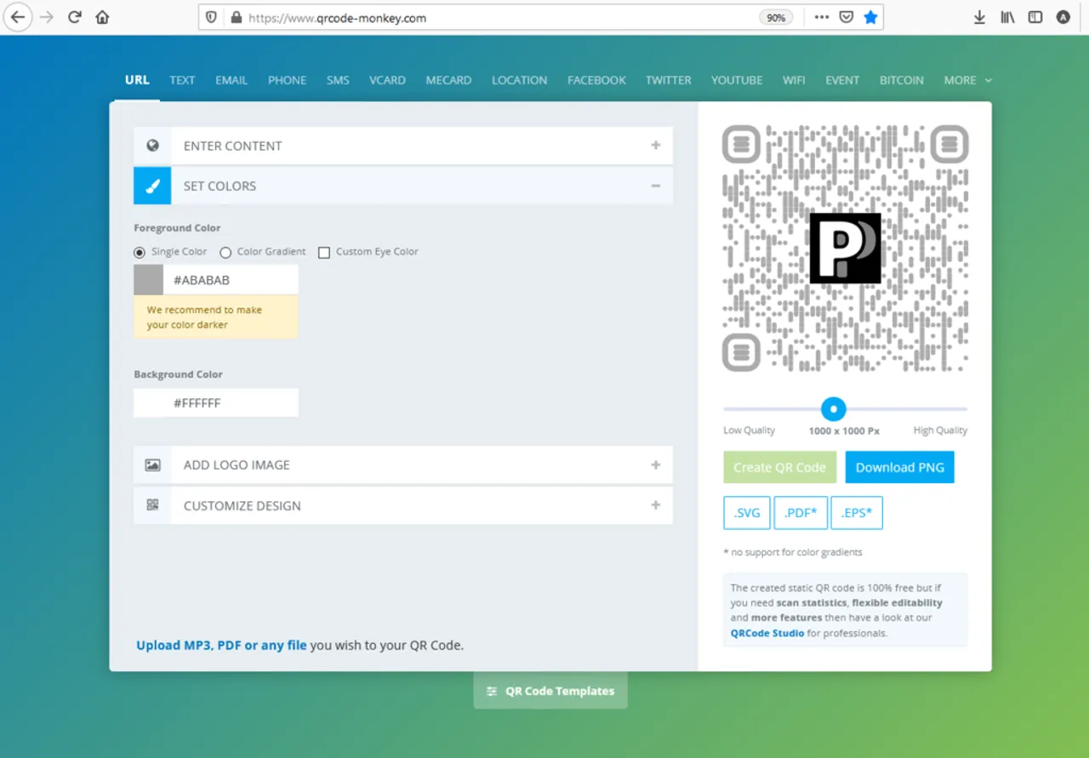Click the picture icon beside ADD LOGO IMAGE
The height and width of the screenshot is (758, 1089).
[152, 464]
